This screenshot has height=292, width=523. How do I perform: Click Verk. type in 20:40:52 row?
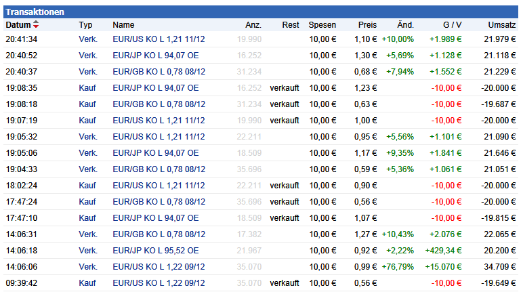pyautogui.click(x=88, y=56)
